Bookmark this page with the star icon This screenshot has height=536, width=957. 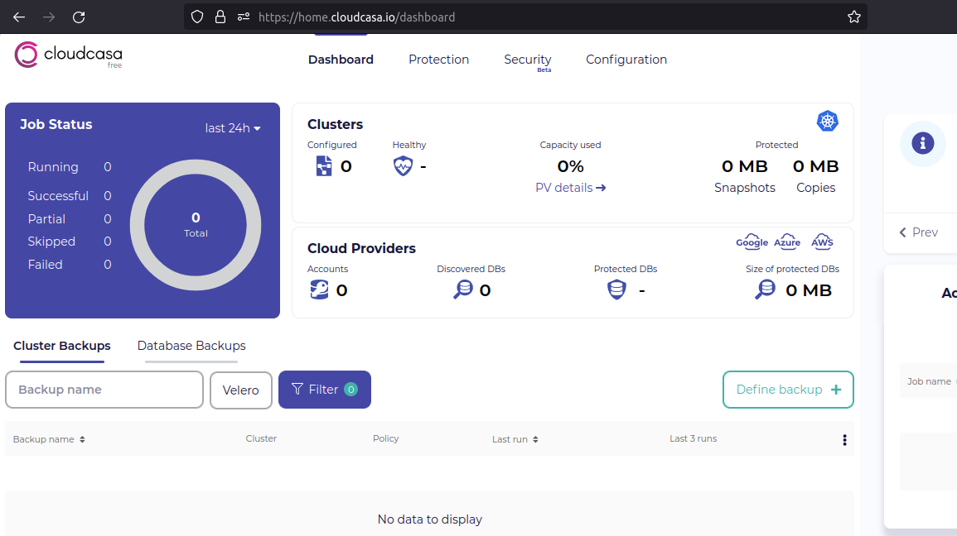tap(854, 17)
